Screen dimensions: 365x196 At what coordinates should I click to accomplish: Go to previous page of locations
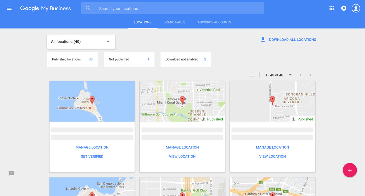click(x=300, y=75)
